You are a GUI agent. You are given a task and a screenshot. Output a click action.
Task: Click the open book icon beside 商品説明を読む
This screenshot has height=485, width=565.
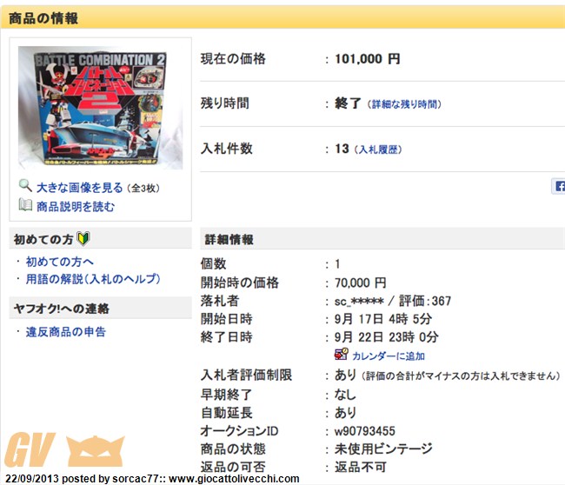(x=25, y=205)
